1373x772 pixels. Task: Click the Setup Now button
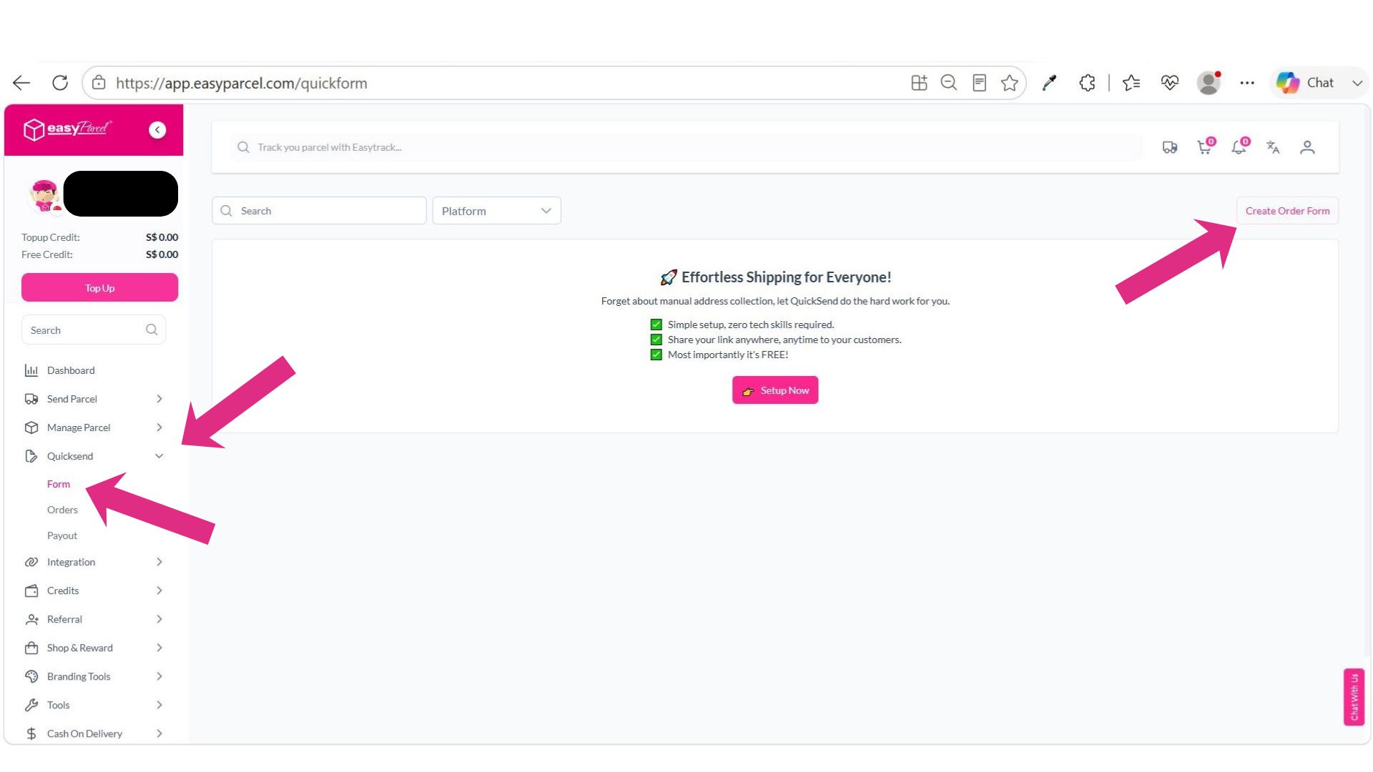[x=775, y=390]
